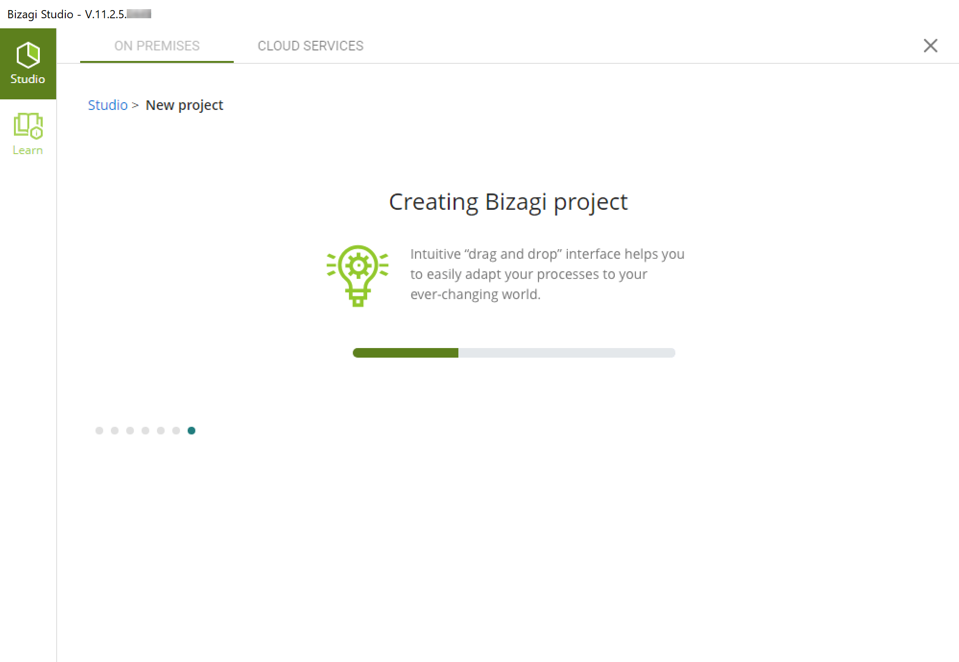The height and width of the screenshot is (662, 959).
Task: Switch to the CLOUD SERVICES tab
Action: coord(311,46)
